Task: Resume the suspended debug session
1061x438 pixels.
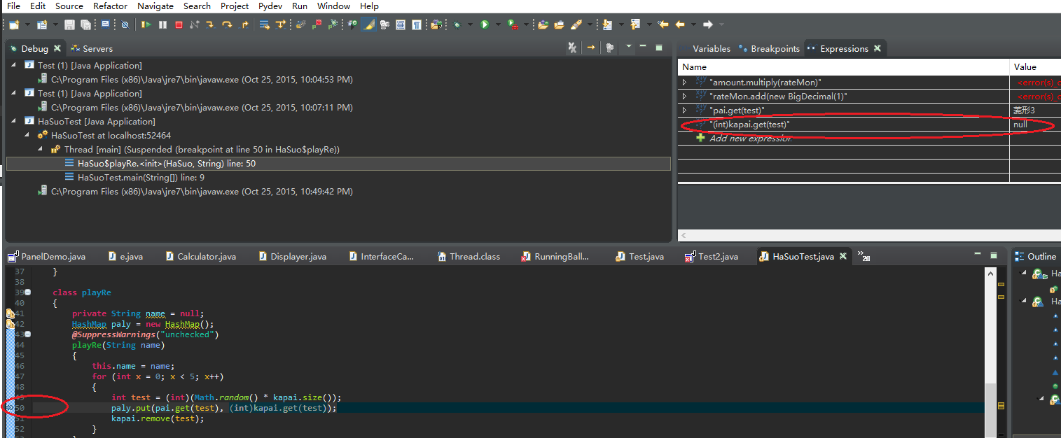Action: tap(146, 24)
